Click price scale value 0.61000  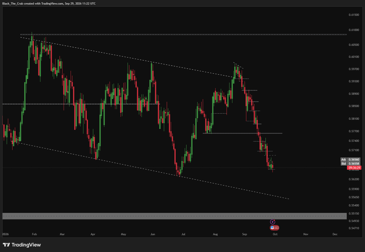[x=354, y=30]
